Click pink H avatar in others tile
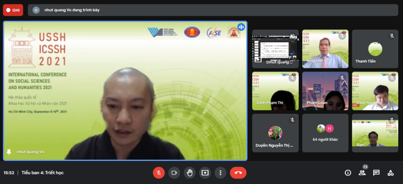The width and height of the screenshot is (403, 184). [x=329, y=128]
